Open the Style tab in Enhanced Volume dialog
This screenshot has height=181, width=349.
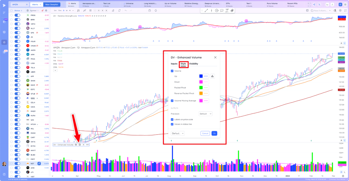tap(183, 64)
